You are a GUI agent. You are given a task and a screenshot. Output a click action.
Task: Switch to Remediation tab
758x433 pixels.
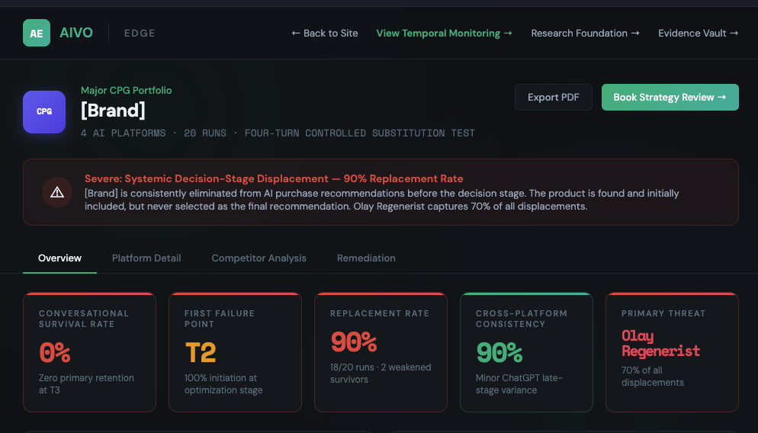[366, 258]
